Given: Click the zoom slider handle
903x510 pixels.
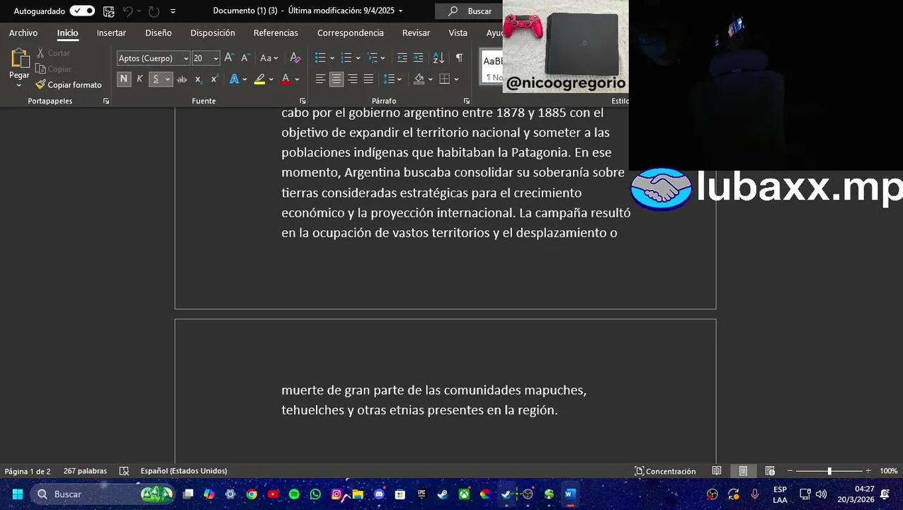Looking at the screenshot, I should (829, 471).
